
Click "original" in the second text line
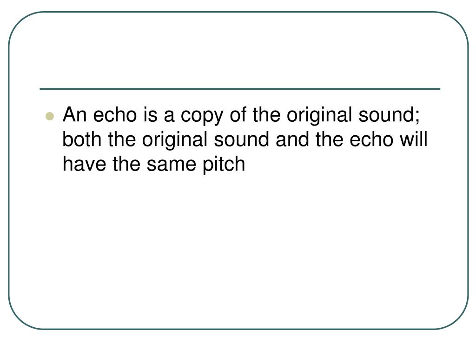click(x=175, y=141)
